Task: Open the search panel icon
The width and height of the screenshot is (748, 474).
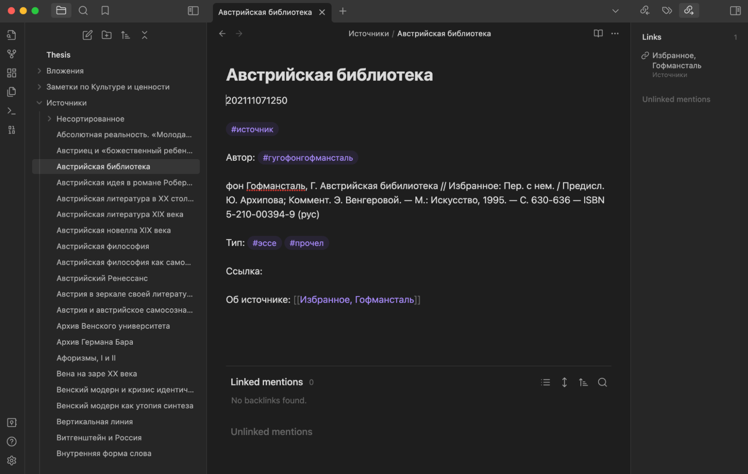Action: 83,11
